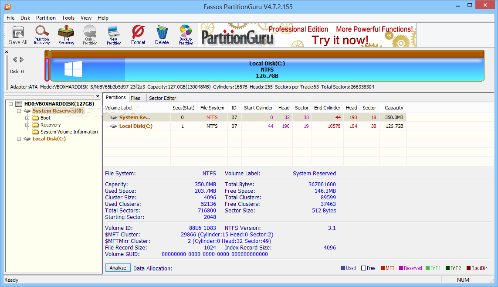
Task: Click Seq.(Stat) column header
Action: point(183,108)
